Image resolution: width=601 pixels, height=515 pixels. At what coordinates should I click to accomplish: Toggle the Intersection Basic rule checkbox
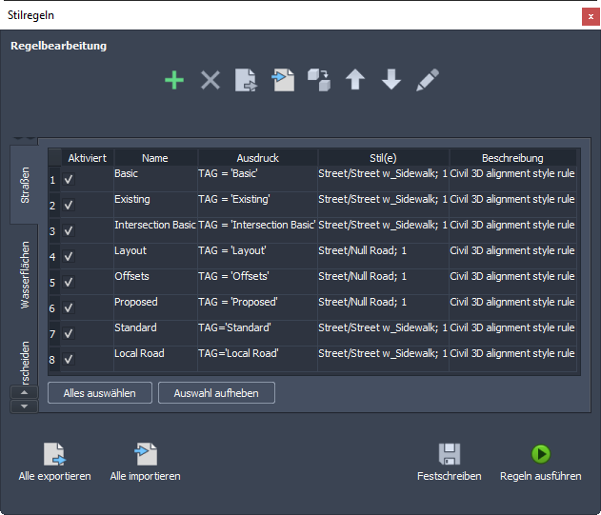(x=69, y=230)
